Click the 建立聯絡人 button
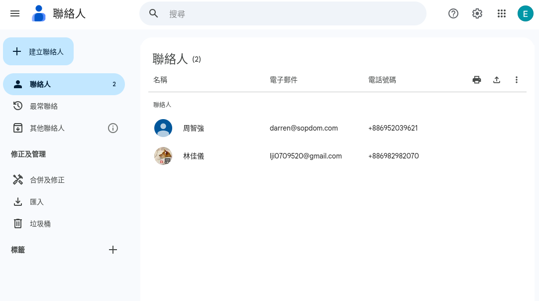Viewport: 539px width, 301px height. (x=38, y=51)
